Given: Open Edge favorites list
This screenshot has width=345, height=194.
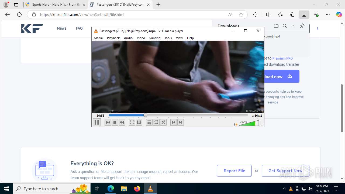Looking at the screenshot, I should coord(280,15).
